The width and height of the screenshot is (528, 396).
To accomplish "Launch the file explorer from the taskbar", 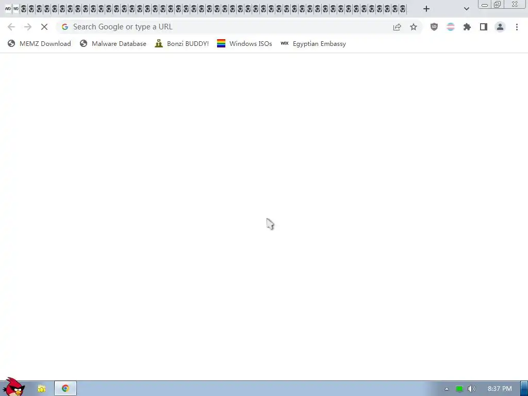I will (41, 389).
